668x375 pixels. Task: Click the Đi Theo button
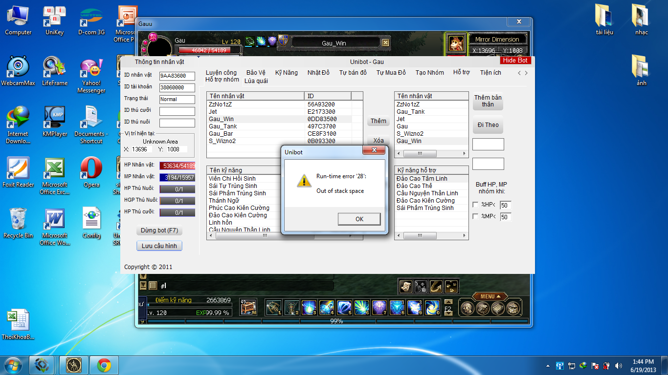(x=488, y=125)
